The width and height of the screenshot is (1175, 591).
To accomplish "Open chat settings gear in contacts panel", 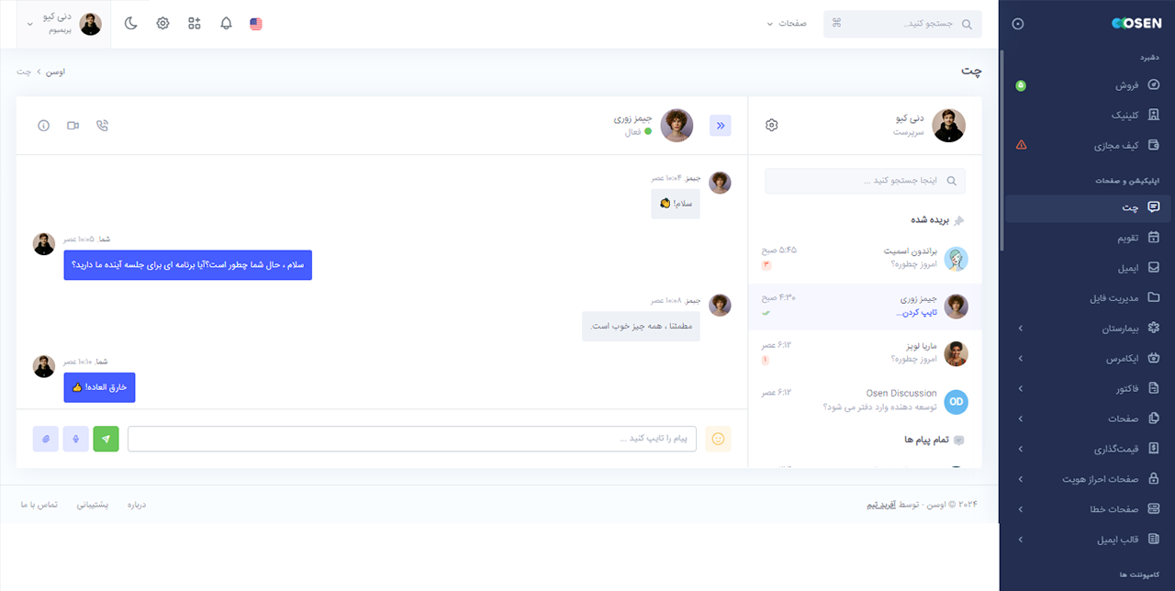I will click(x=771, y=126).
